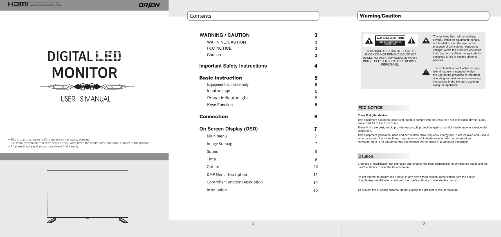501x237 pixels.
Task: Open the 'Option' contents entry
Action: point(213,167)
